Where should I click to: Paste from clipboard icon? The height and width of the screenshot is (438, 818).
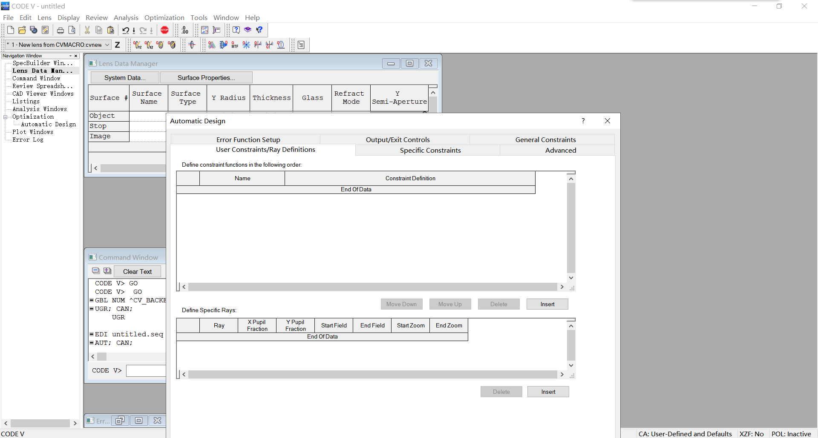point(111,30)
